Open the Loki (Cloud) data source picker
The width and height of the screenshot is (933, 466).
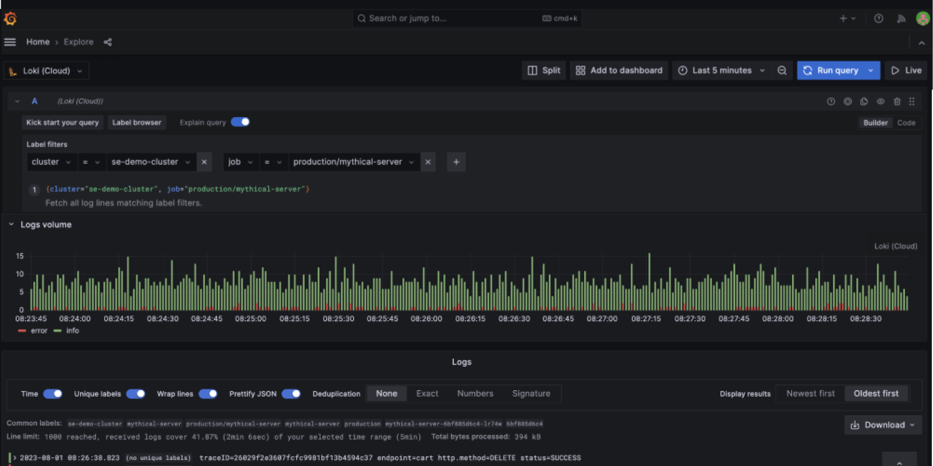pyautogui.click(x=46, y=70)
